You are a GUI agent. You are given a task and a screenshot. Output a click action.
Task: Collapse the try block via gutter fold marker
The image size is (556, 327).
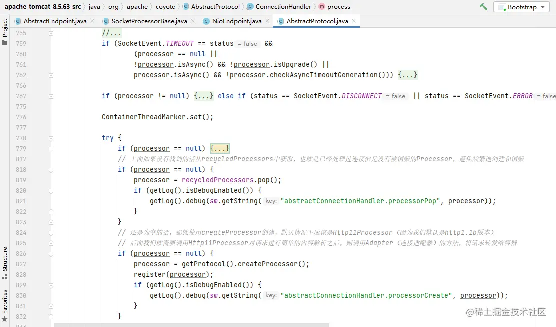tap(50, 138)
